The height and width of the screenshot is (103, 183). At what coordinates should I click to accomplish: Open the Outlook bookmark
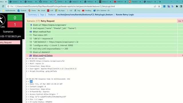tap(22, 11)
